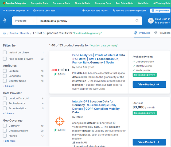Open Commerce Data category
The image size is (171, 147).
point(61,3)
